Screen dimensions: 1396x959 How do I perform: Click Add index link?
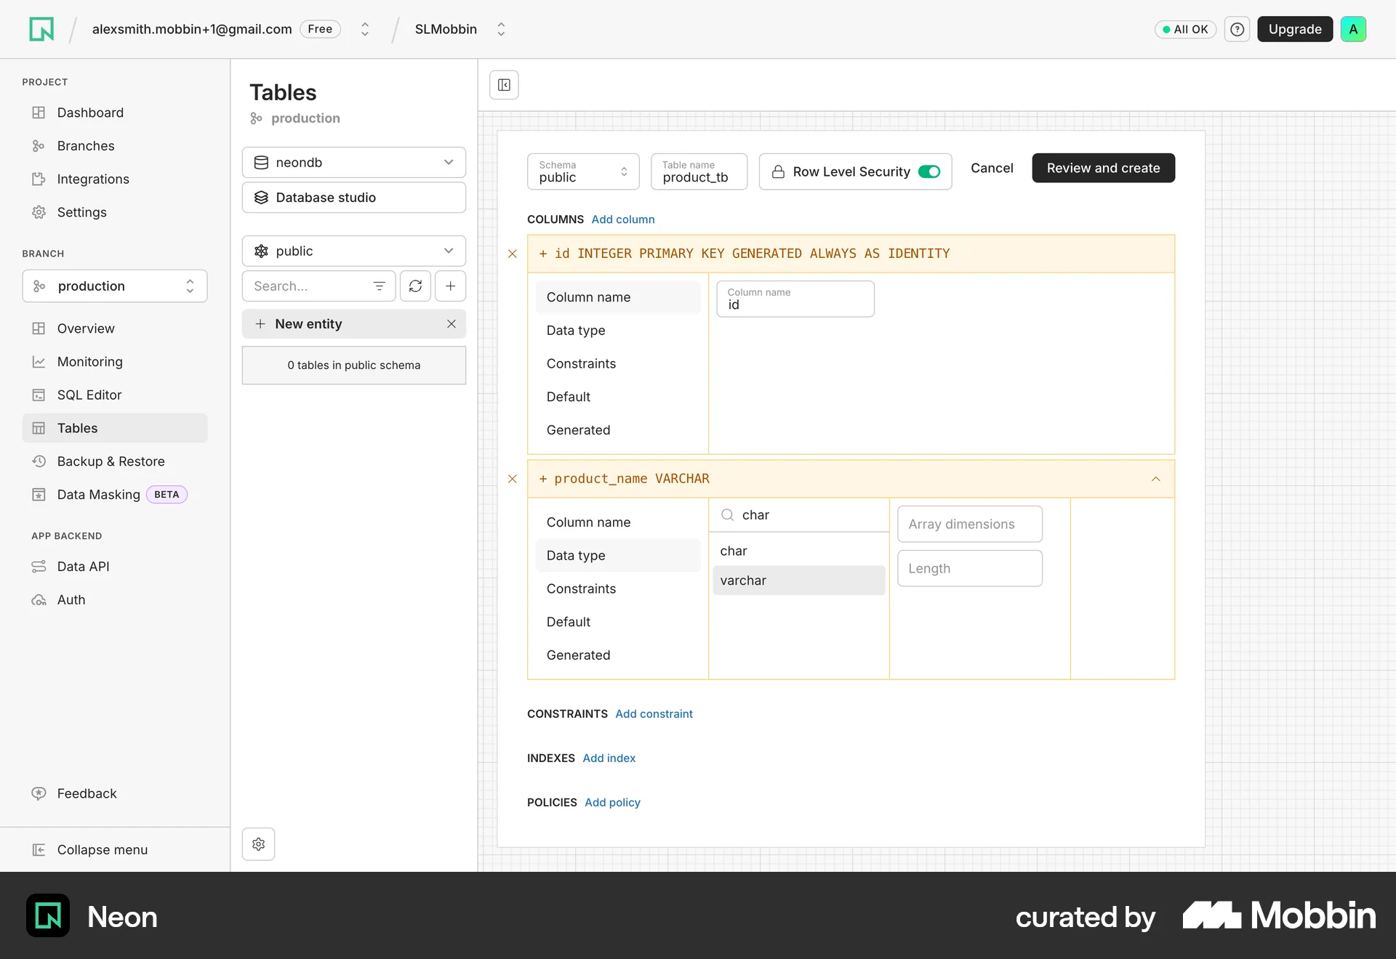click(x=609, y=758)
